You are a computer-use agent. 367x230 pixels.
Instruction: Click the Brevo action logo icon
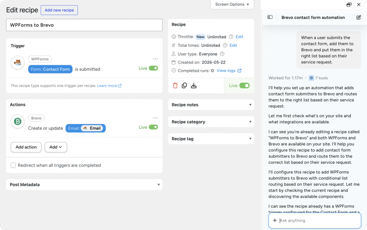click(18, 121)
